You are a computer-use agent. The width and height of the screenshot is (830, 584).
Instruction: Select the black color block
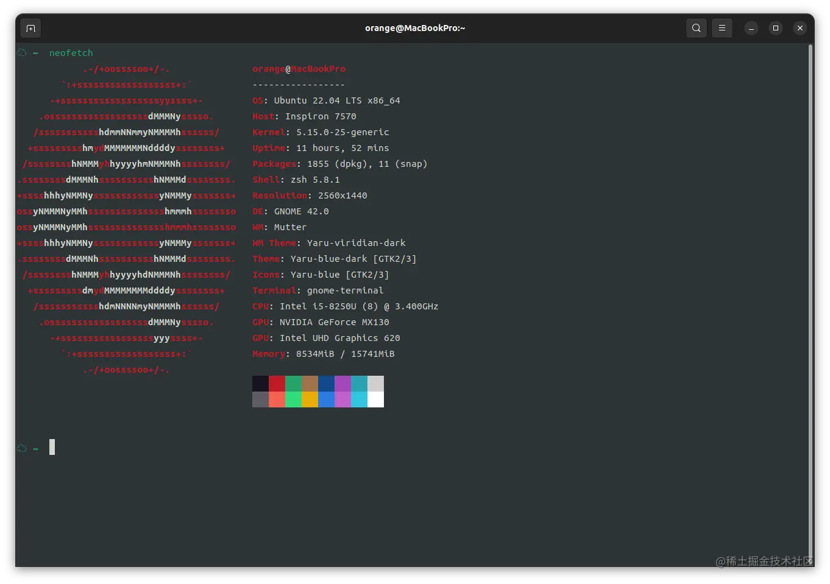[261, 384]
